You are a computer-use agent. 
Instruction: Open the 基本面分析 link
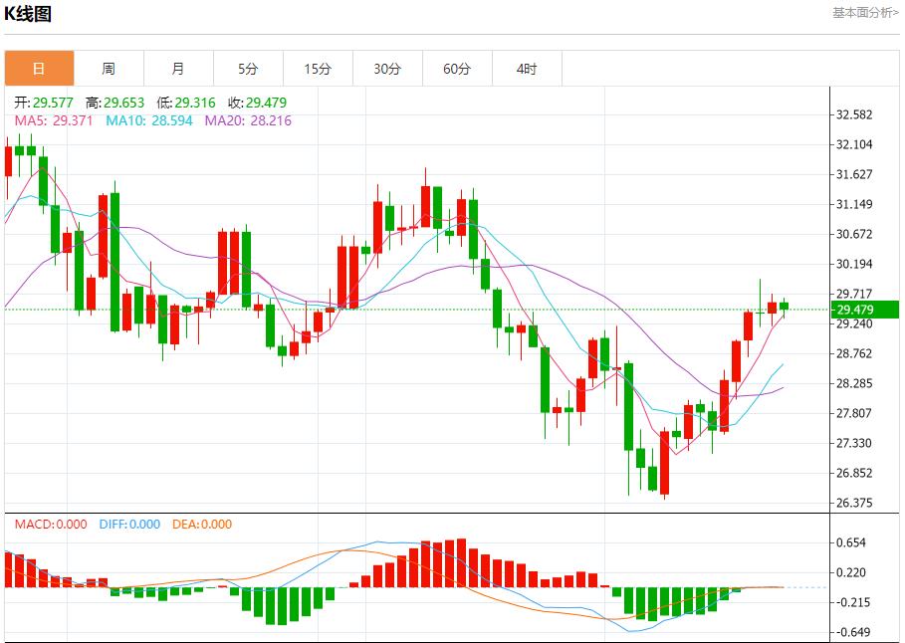tap(864, 12)
